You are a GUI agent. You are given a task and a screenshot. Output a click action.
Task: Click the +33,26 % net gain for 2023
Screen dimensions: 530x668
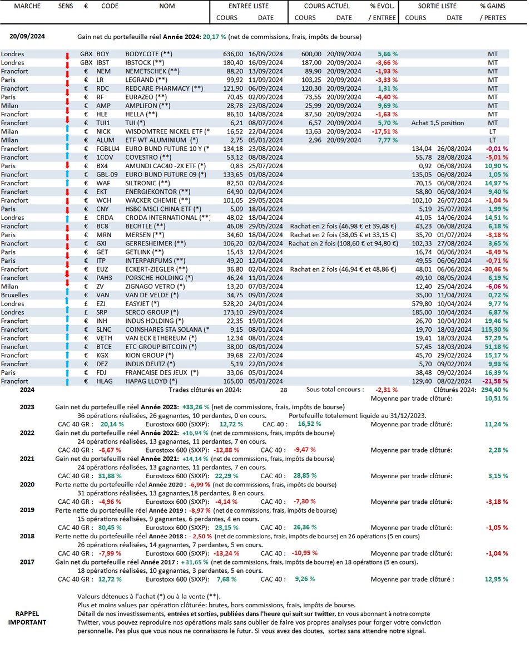[195, 407]
